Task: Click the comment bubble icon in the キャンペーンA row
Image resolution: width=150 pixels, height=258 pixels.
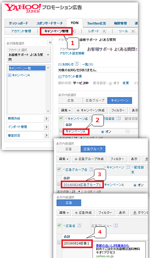Action: pos(127,132)
